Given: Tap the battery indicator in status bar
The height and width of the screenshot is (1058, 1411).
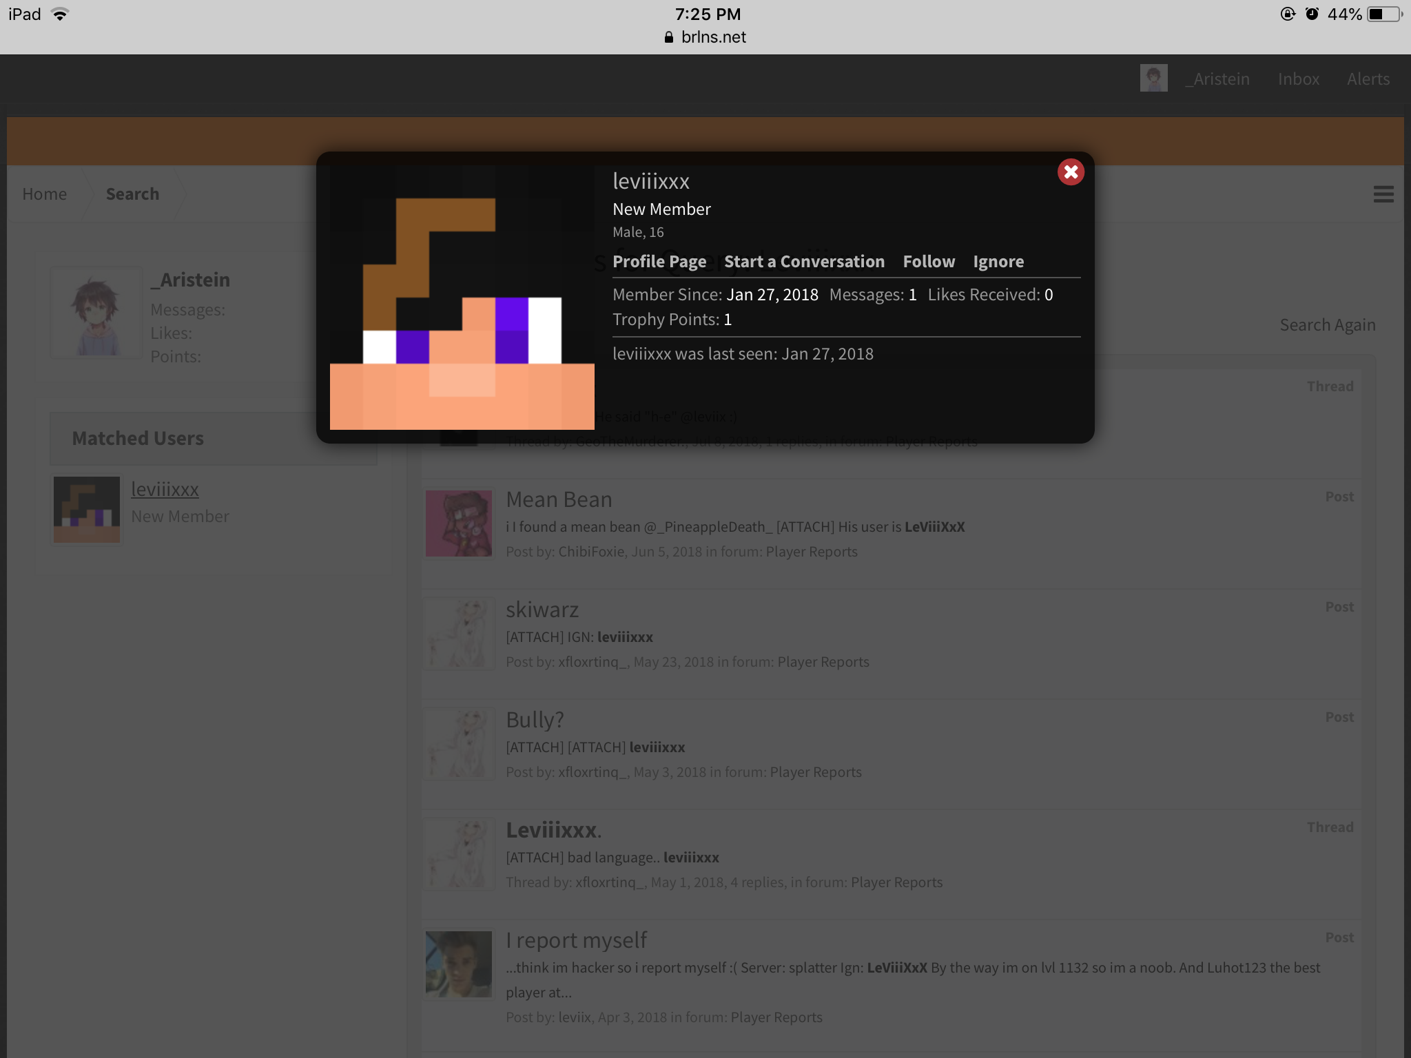Looking at the screenshot, I should coord(1385,14).
